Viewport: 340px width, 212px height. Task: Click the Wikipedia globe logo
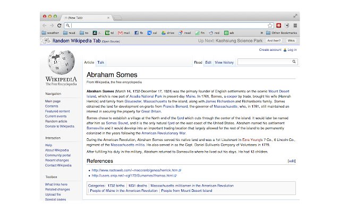61,63
